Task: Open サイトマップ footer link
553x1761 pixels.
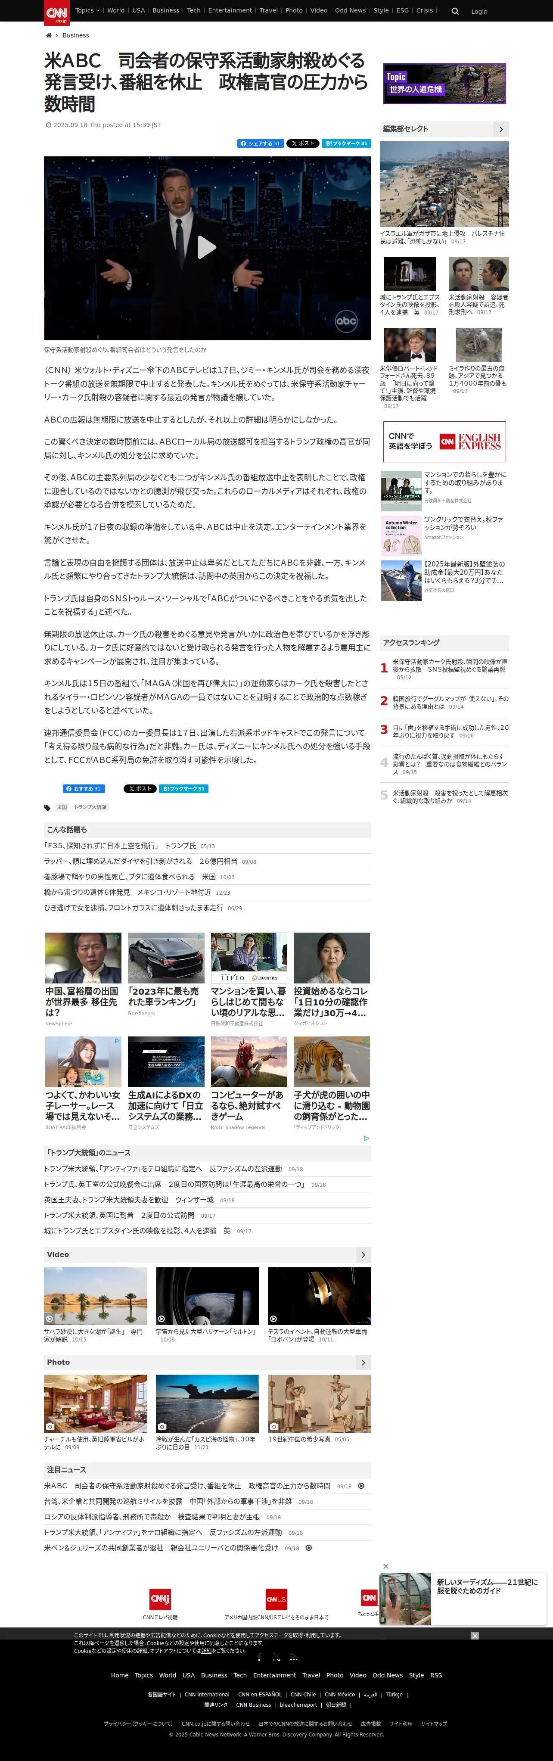Action: point(433,1724)
